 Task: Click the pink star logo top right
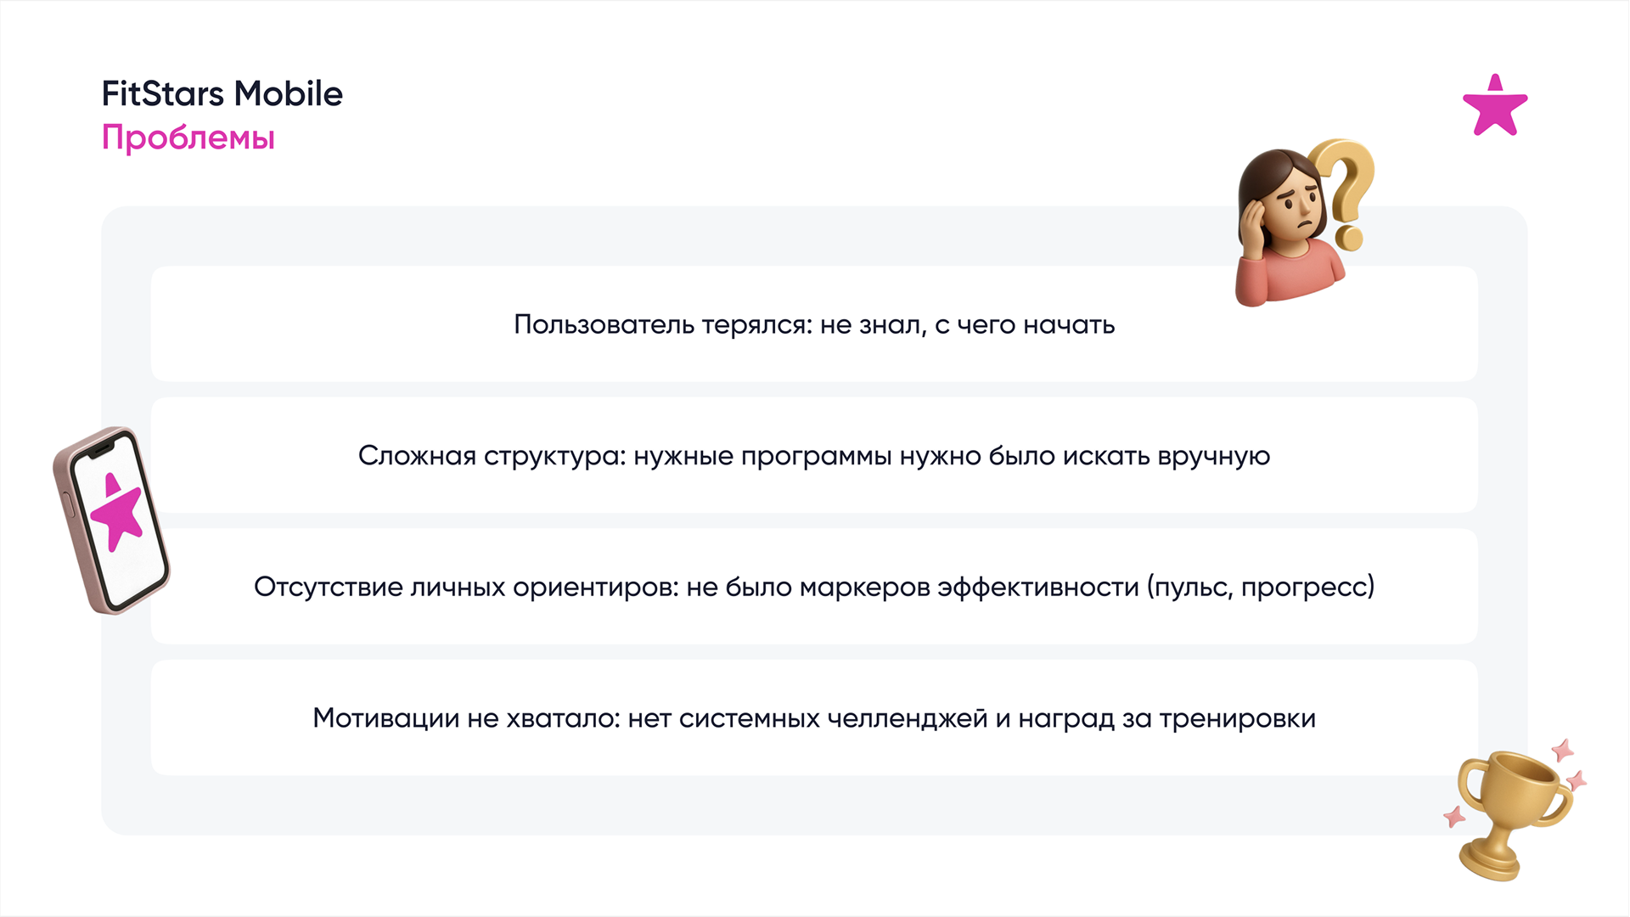[x=1495, y=109]
